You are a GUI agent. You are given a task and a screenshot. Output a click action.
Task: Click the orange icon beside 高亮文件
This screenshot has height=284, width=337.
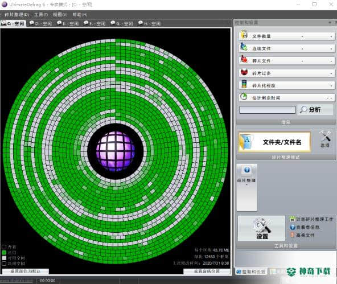pyautogui.click(x=292, y=235)
